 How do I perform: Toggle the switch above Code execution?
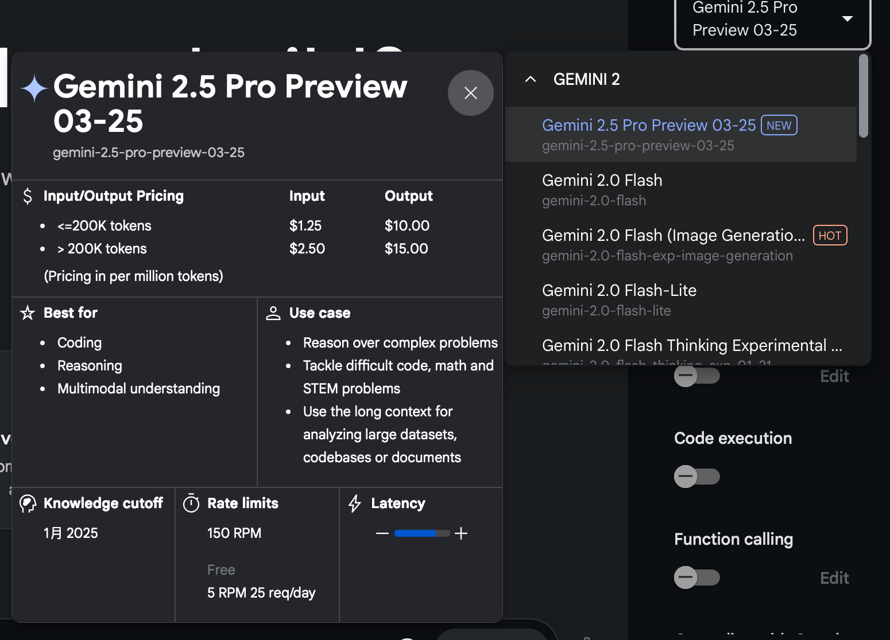coord(697,376)
